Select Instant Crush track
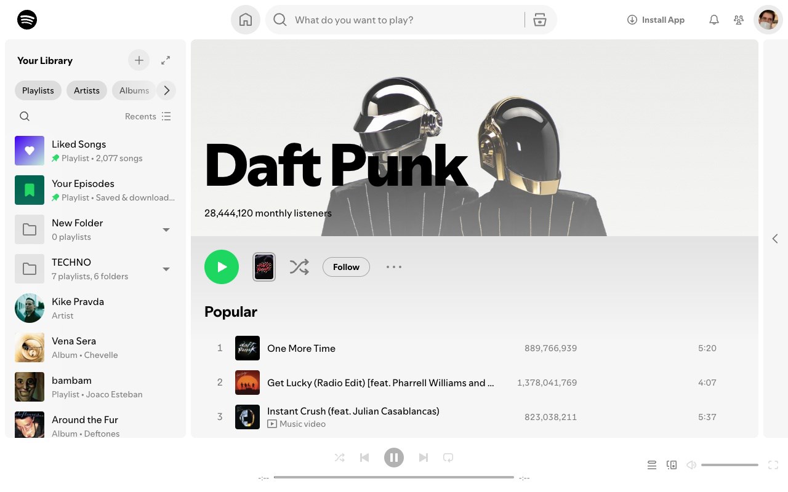This screenshot has width=788, height=492. tap(474, 417)
